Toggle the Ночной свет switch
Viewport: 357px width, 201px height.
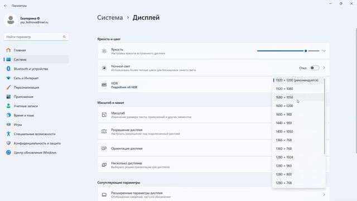pyautogui.click(x=315, y=68)
